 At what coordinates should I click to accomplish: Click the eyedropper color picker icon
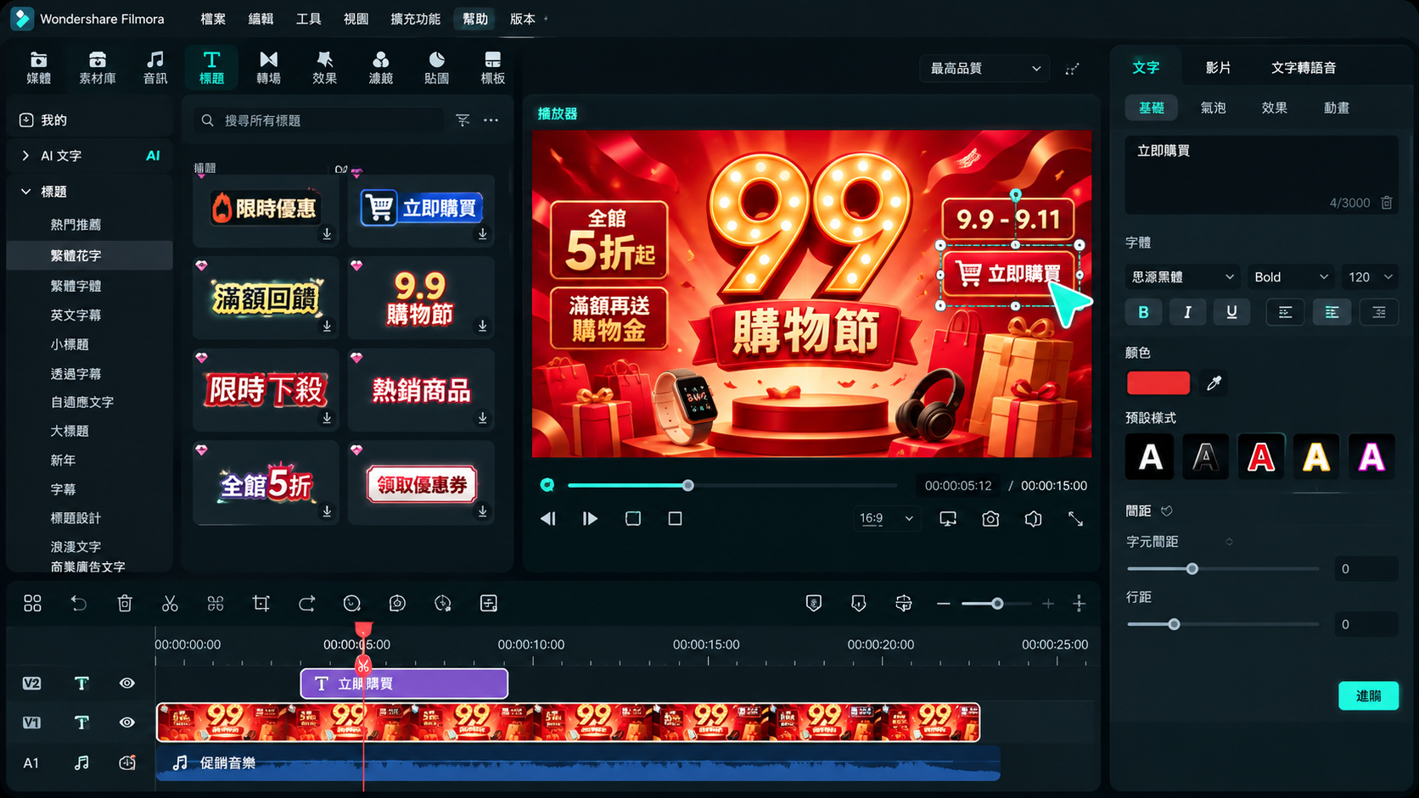[x=1214, y=383]
